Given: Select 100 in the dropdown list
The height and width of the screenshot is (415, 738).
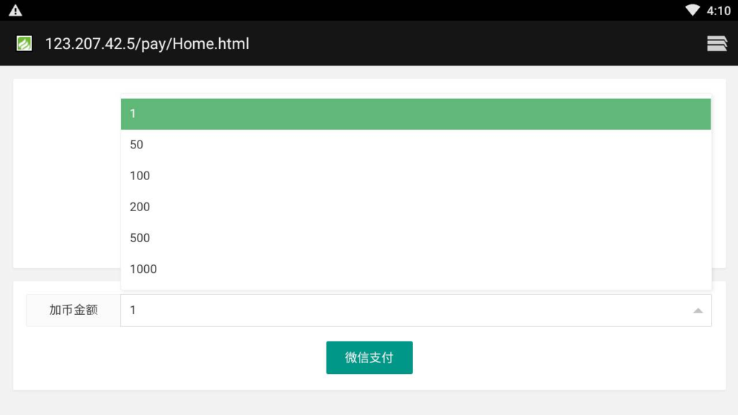Looking at the screenshot, I should pos(416,176).
